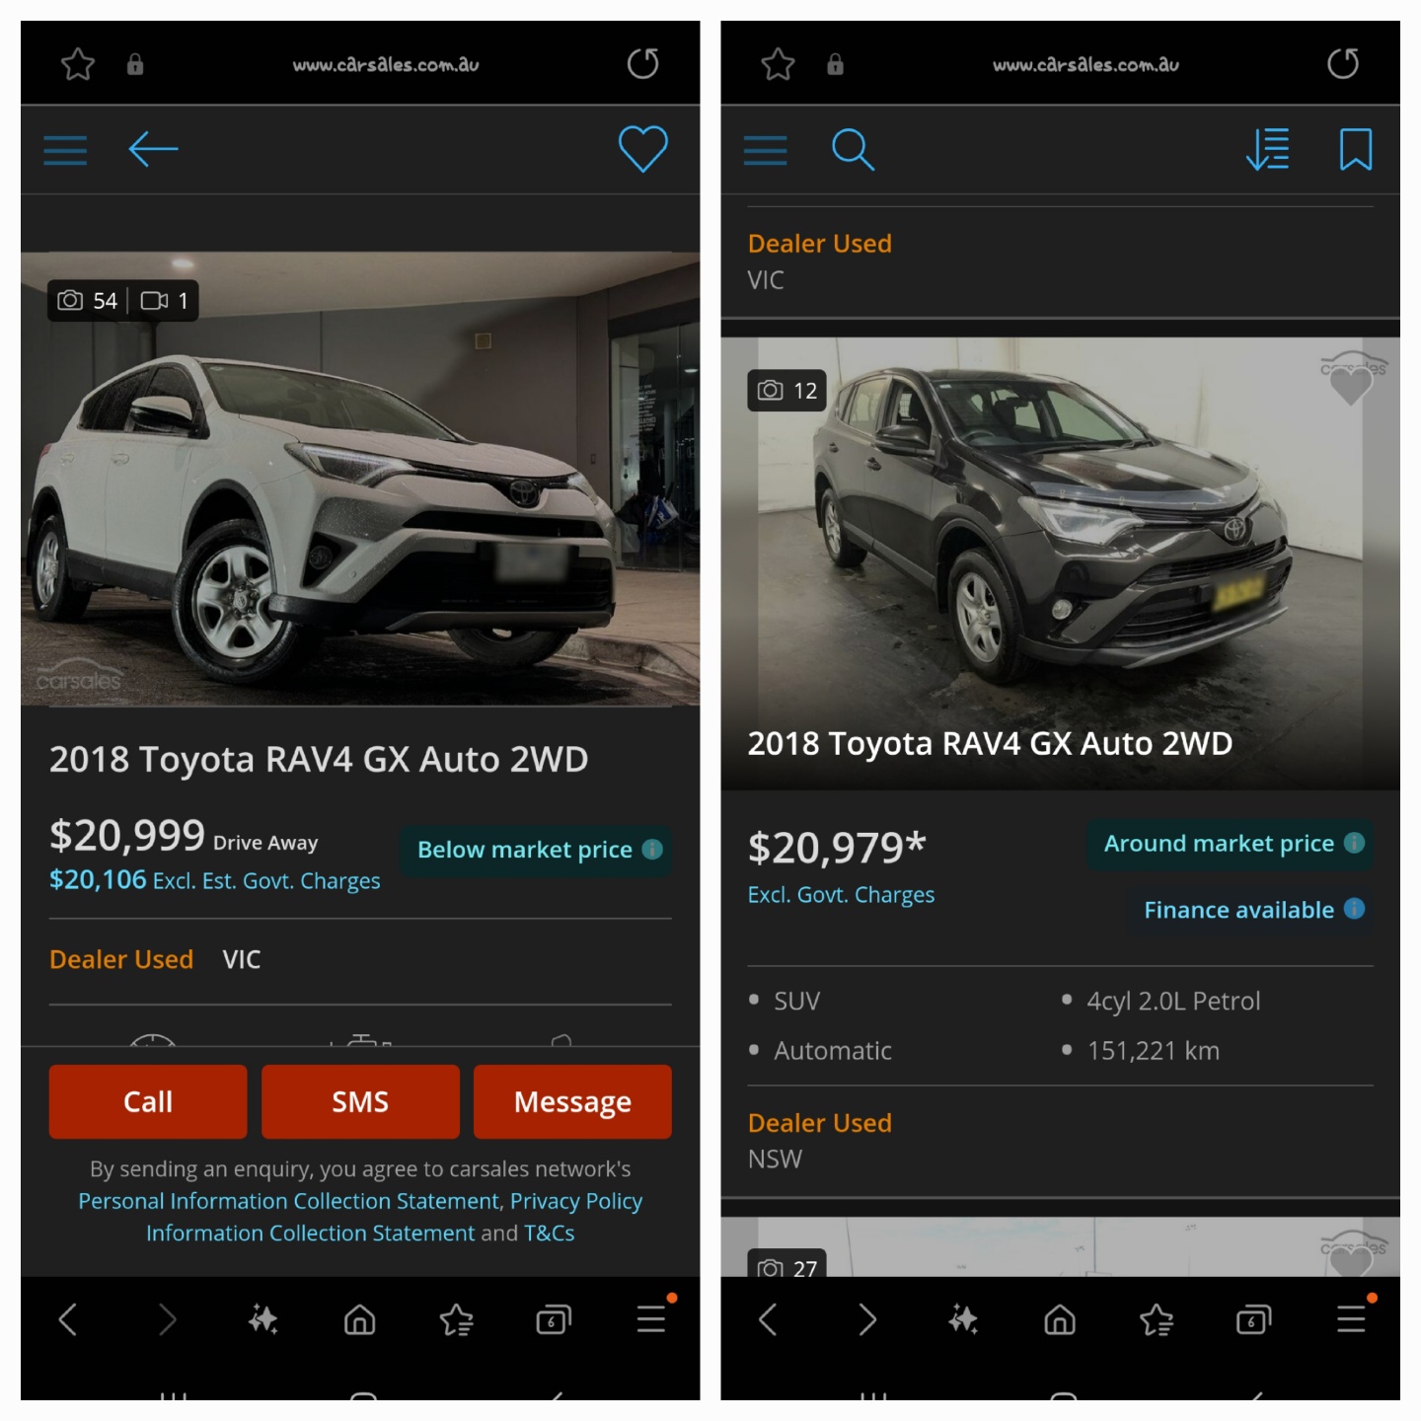Save the white RAV4 with the heart icon
The width and height of the screenshot is (1421, 1421).
[x=642, y=149]
